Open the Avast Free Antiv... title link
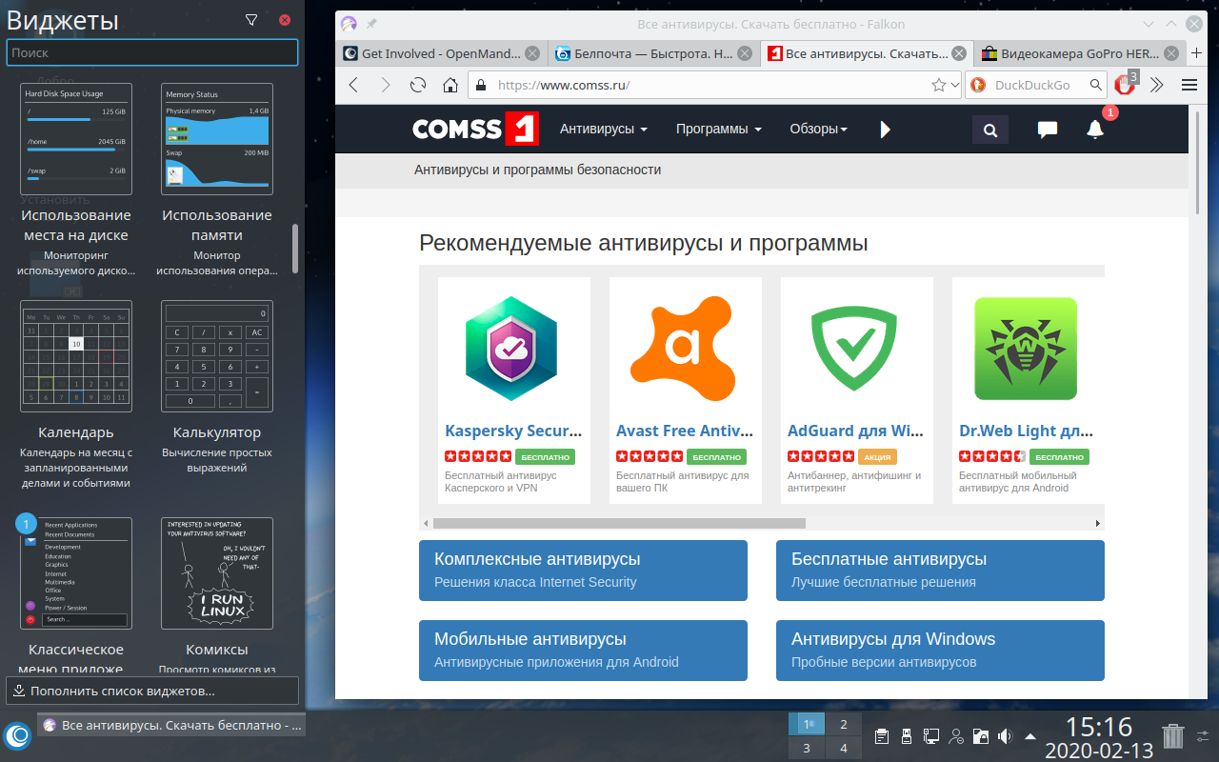Image resolution: width=1219 pixels, height=762 pixels. coord(685,431)
